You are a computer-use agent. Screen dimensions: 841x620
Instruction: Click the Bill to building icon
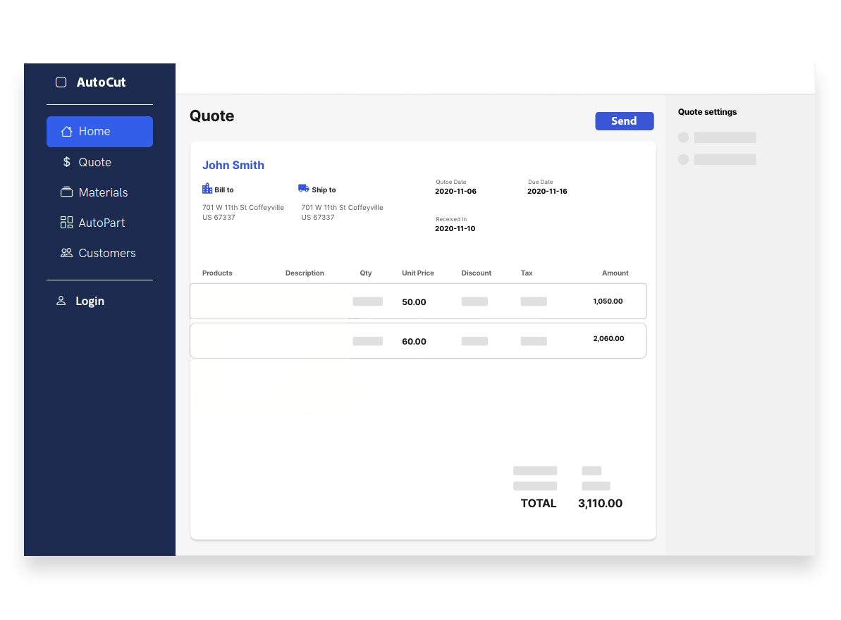pos(207,189)
